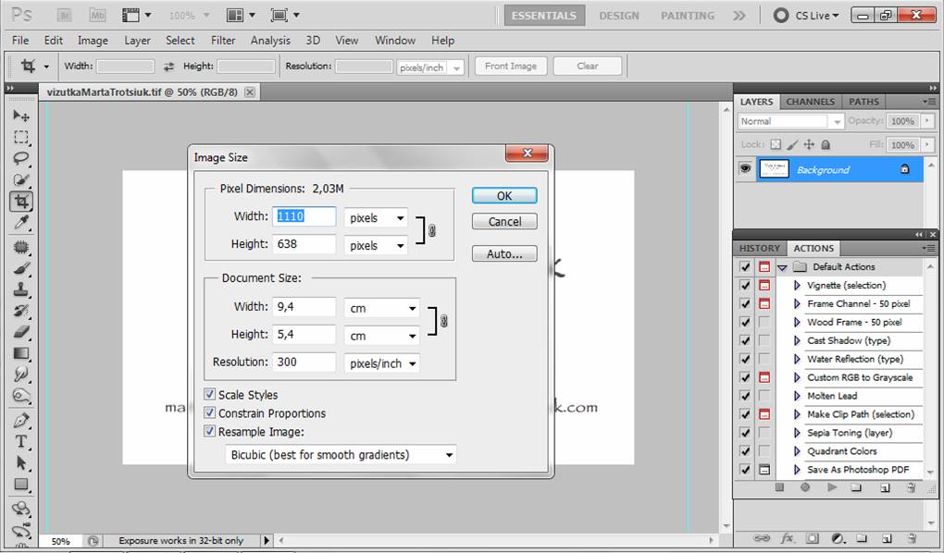Select the Horizontal Type tool

[21, 442]
